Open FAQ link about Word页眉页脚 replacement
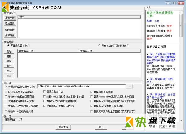Viewport: 186px width, 134px height. (x=161, y=59)
